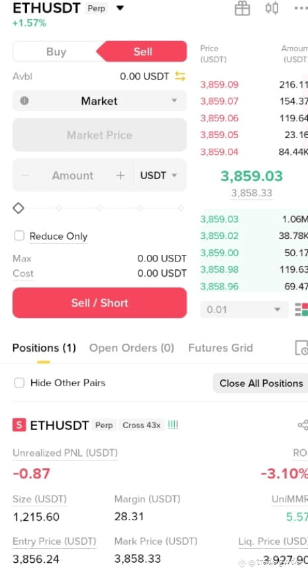Open the candlestick chart icon
The width and height of the screenshot is (308, 574).
272,8
